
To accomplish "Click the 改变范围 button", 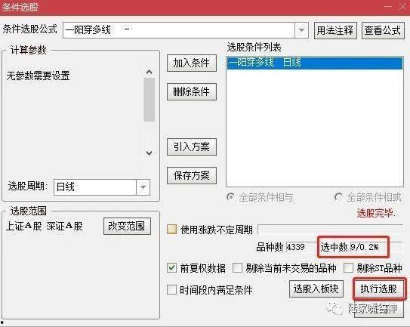I will pyautogui.click(x=127, y=226).
